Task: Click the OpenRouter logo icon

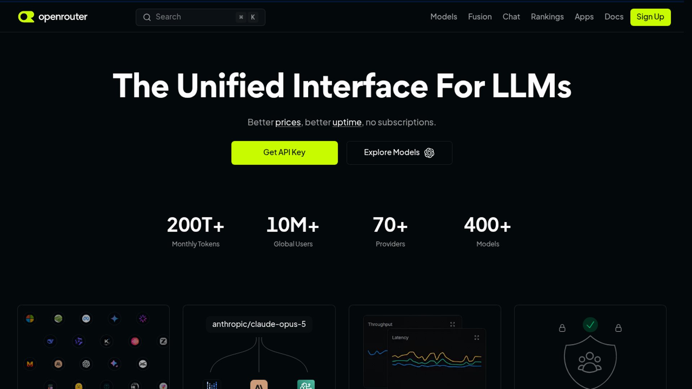Action: click(26, 17)
